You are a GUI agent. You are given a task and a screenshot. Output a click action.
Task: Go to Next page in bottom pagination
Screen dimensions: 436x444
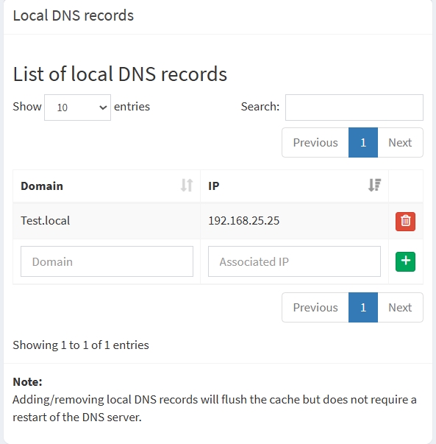[400, 308]
